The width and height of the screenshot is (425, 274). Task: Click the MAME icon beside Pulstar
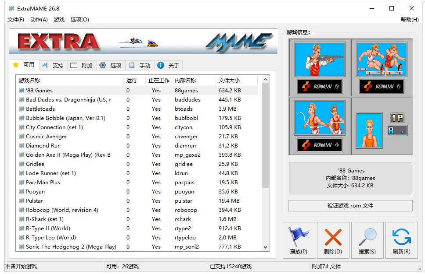point(22,201)
